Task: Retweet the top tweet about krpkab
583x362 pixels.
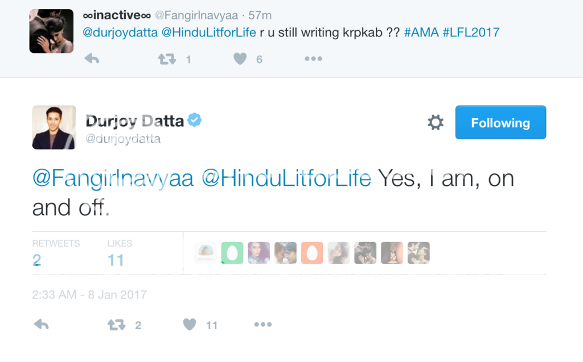Action: 167,59
